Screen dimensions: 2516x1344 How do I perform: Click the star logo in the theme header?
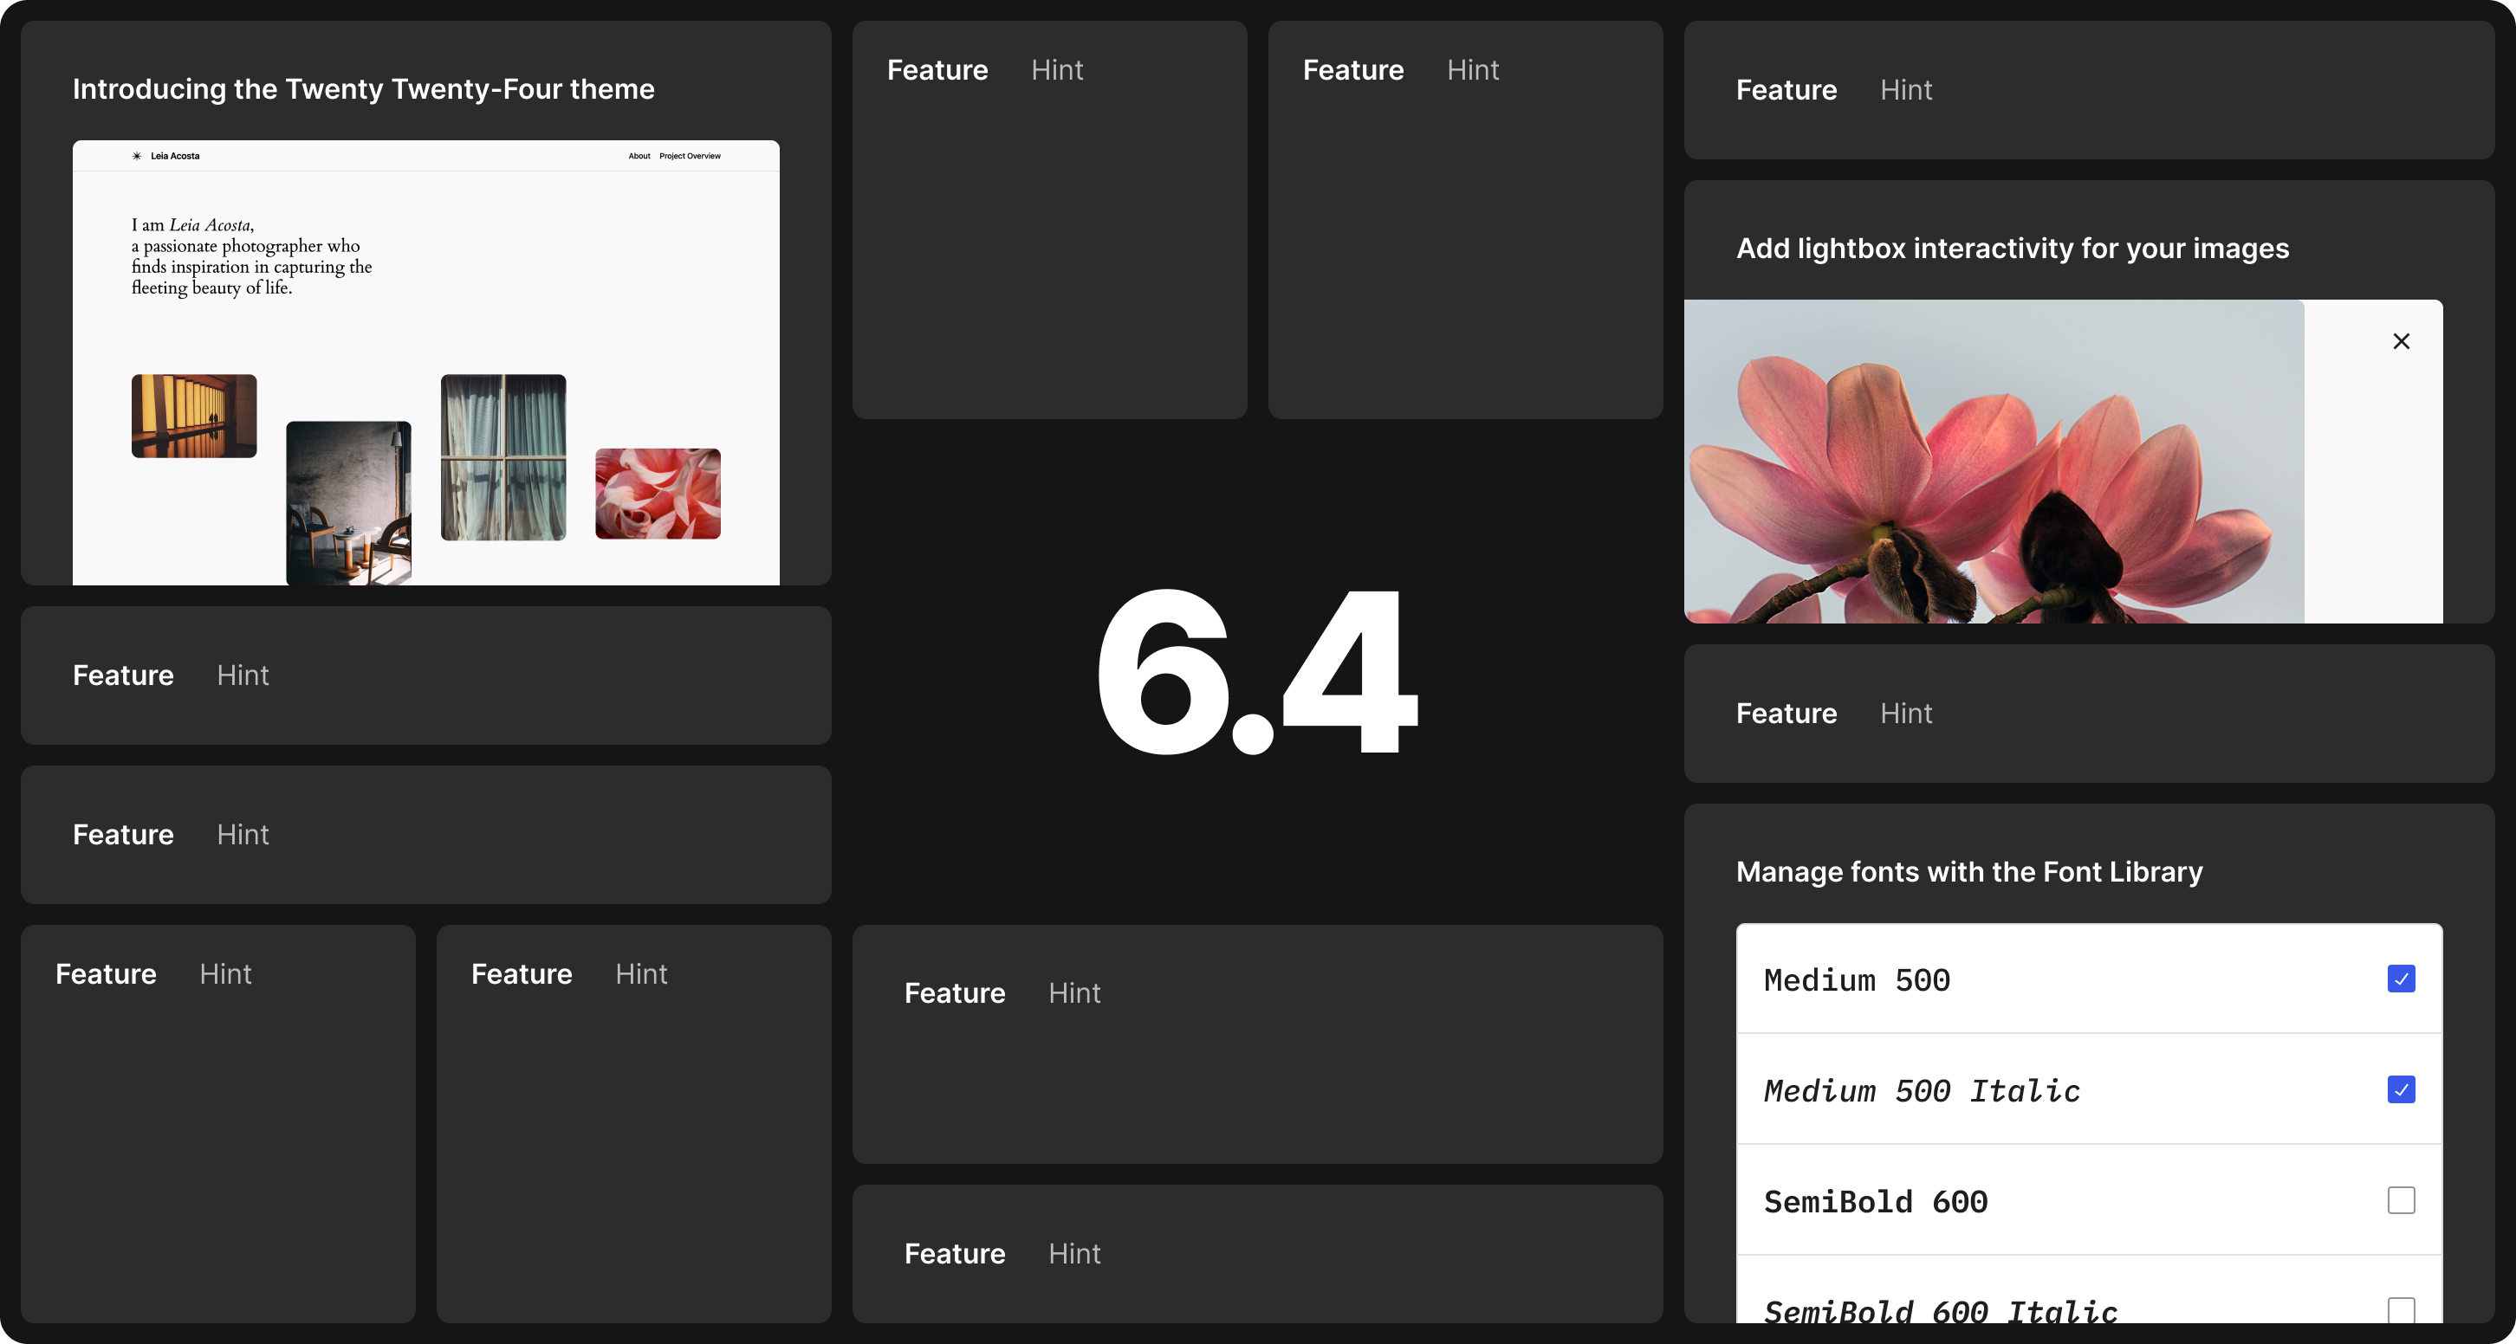[x=137, y=155]
